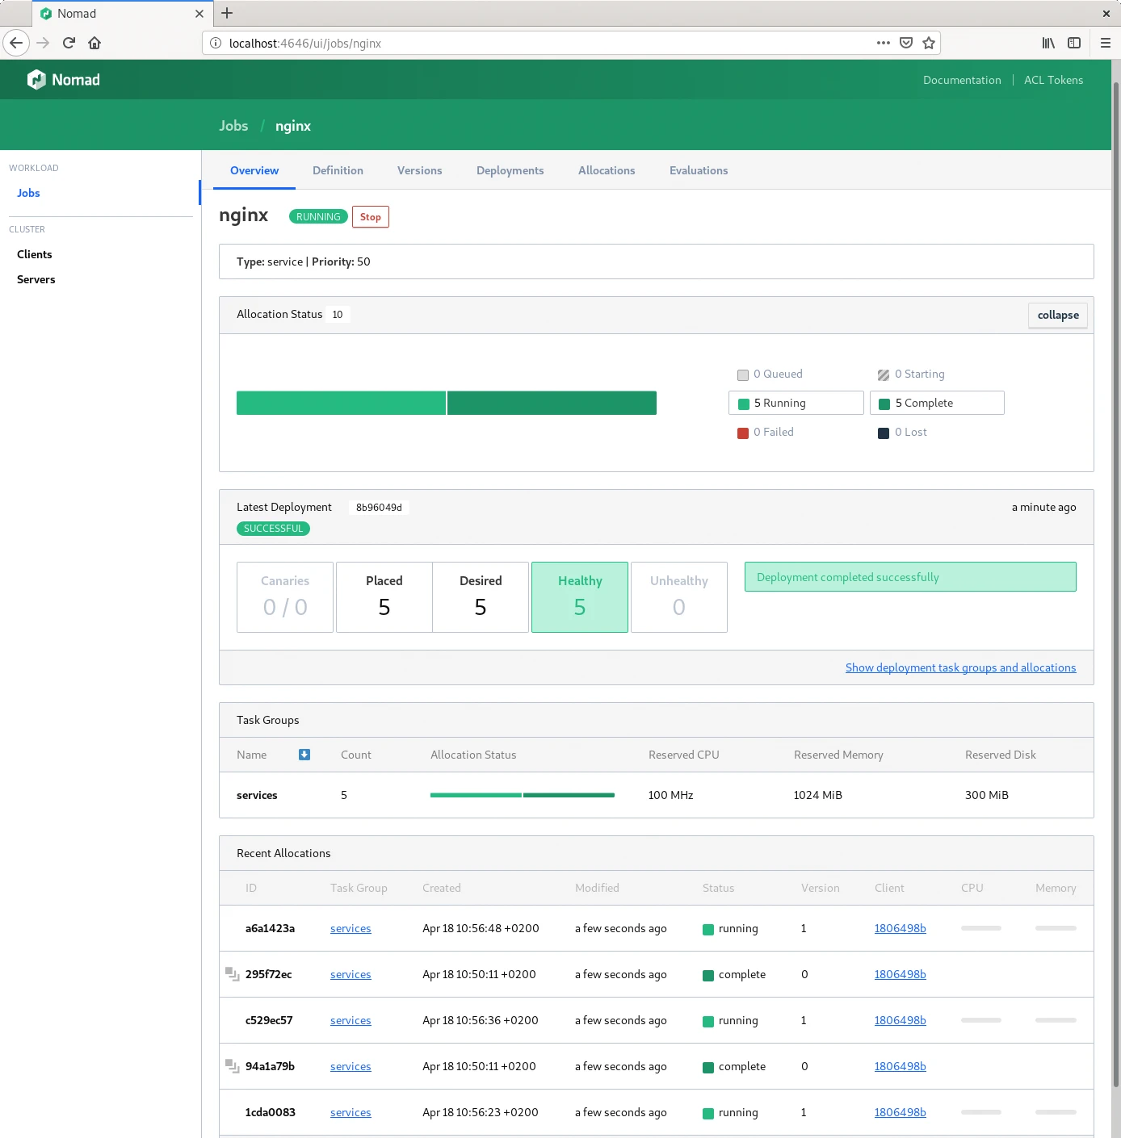This screenshot has height=1138, width=1121.
Task: Open page actions three-dots menu in address bar
Action: click(x=883, y=43)
